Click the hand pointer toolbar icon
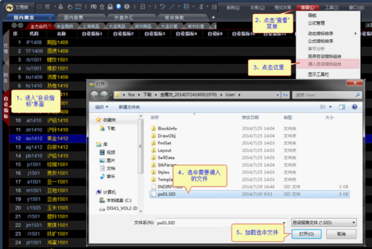This screenshot has width=372, height=249. coord(70,7)
